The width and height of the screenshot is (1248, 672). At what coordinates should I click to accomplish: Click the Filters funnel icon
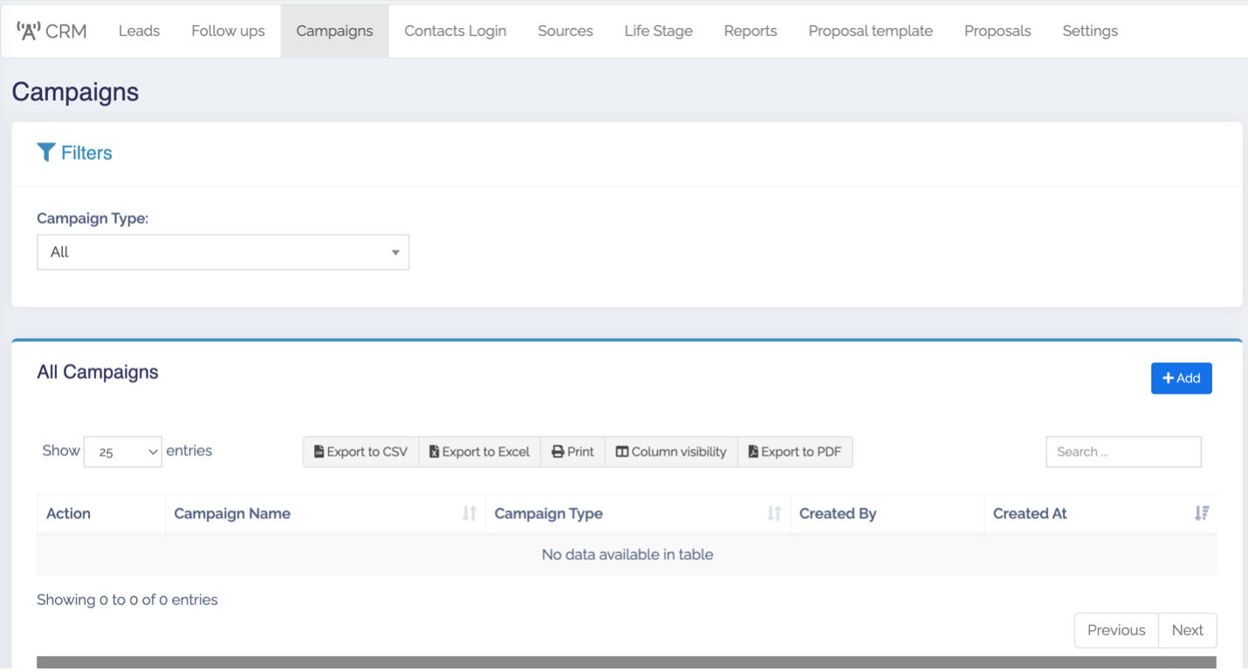(x=46, y=153)
